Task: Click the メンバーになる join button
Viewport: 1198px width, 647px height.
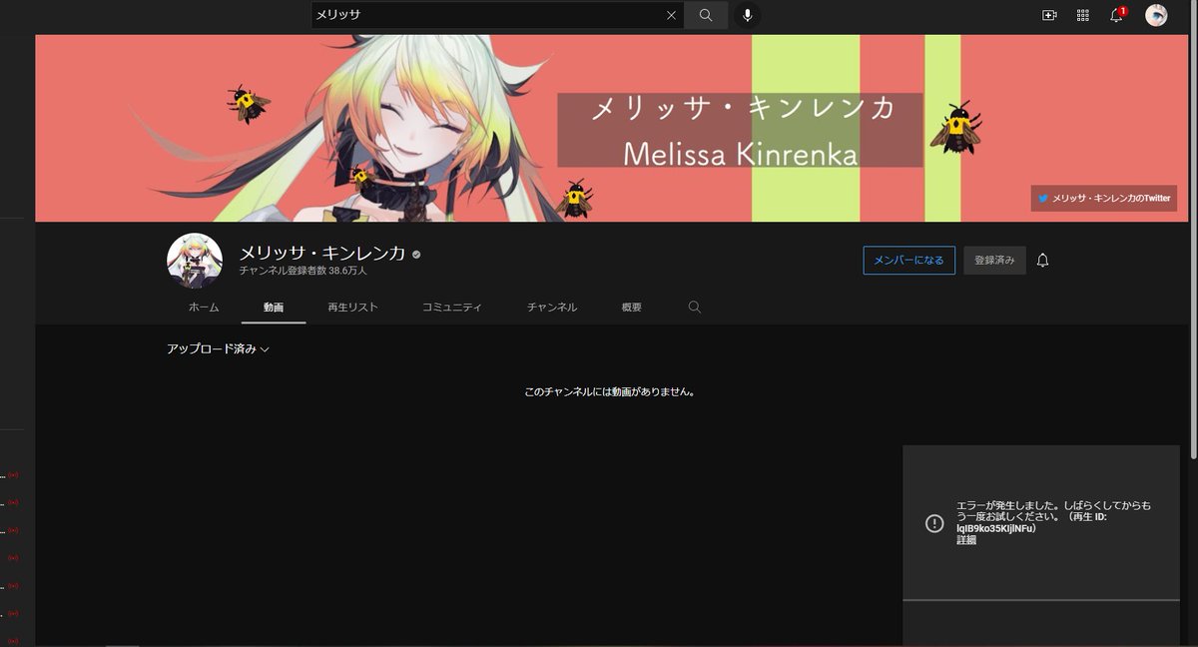Action: 908,260
